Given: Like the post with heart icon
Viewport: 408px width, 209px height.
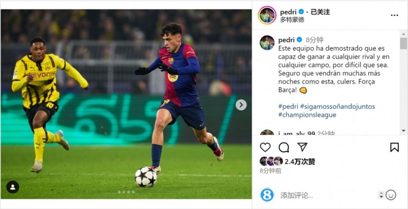Looking at the screenshot, I should pyautogui.click(x=265, y=147).
